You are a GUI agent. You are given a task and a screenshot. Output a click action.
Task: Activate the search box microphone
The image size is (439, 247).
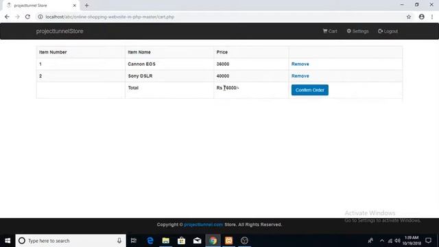[x=119, y=241]
